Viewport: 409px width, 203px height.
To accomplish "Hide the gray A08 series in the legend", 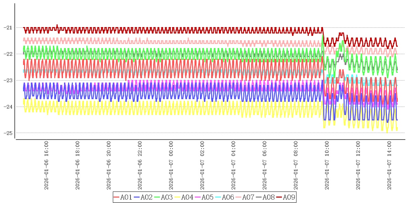I will tap(265, 197).
